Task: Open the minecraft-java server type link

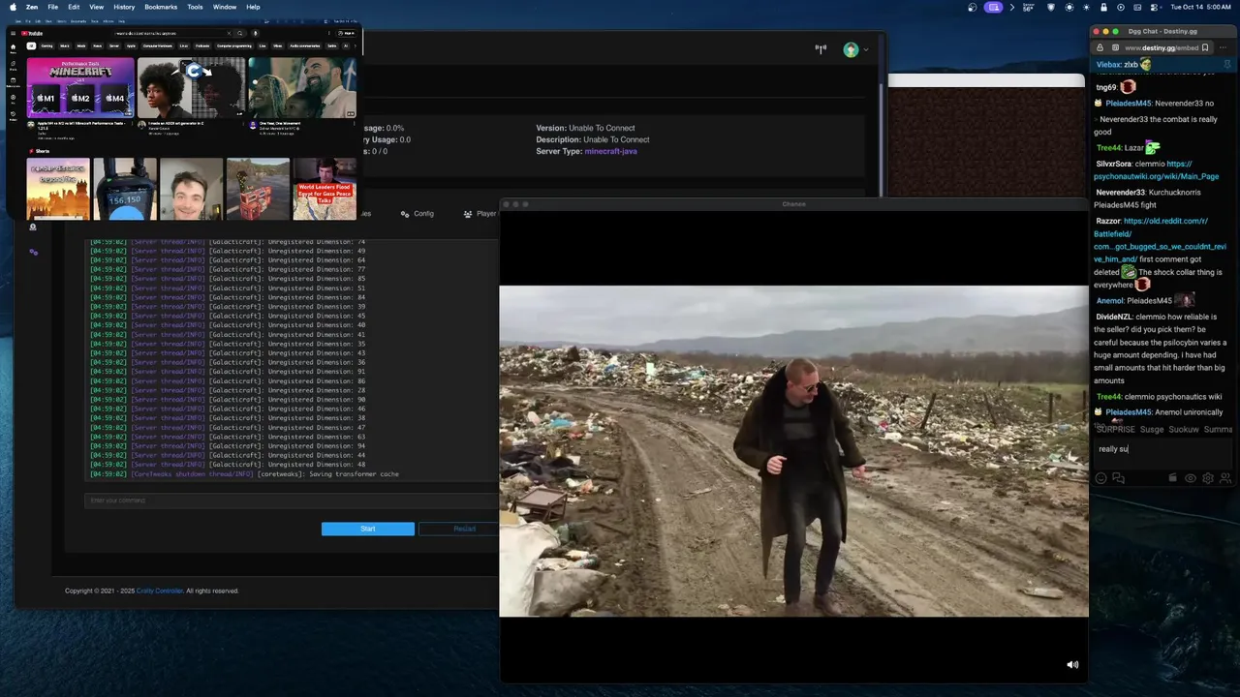Action: coord(610,151)
